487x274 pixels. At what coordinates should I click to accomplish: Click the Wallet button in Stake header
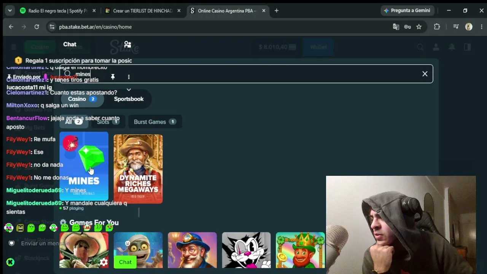click(x=318, y=47)
